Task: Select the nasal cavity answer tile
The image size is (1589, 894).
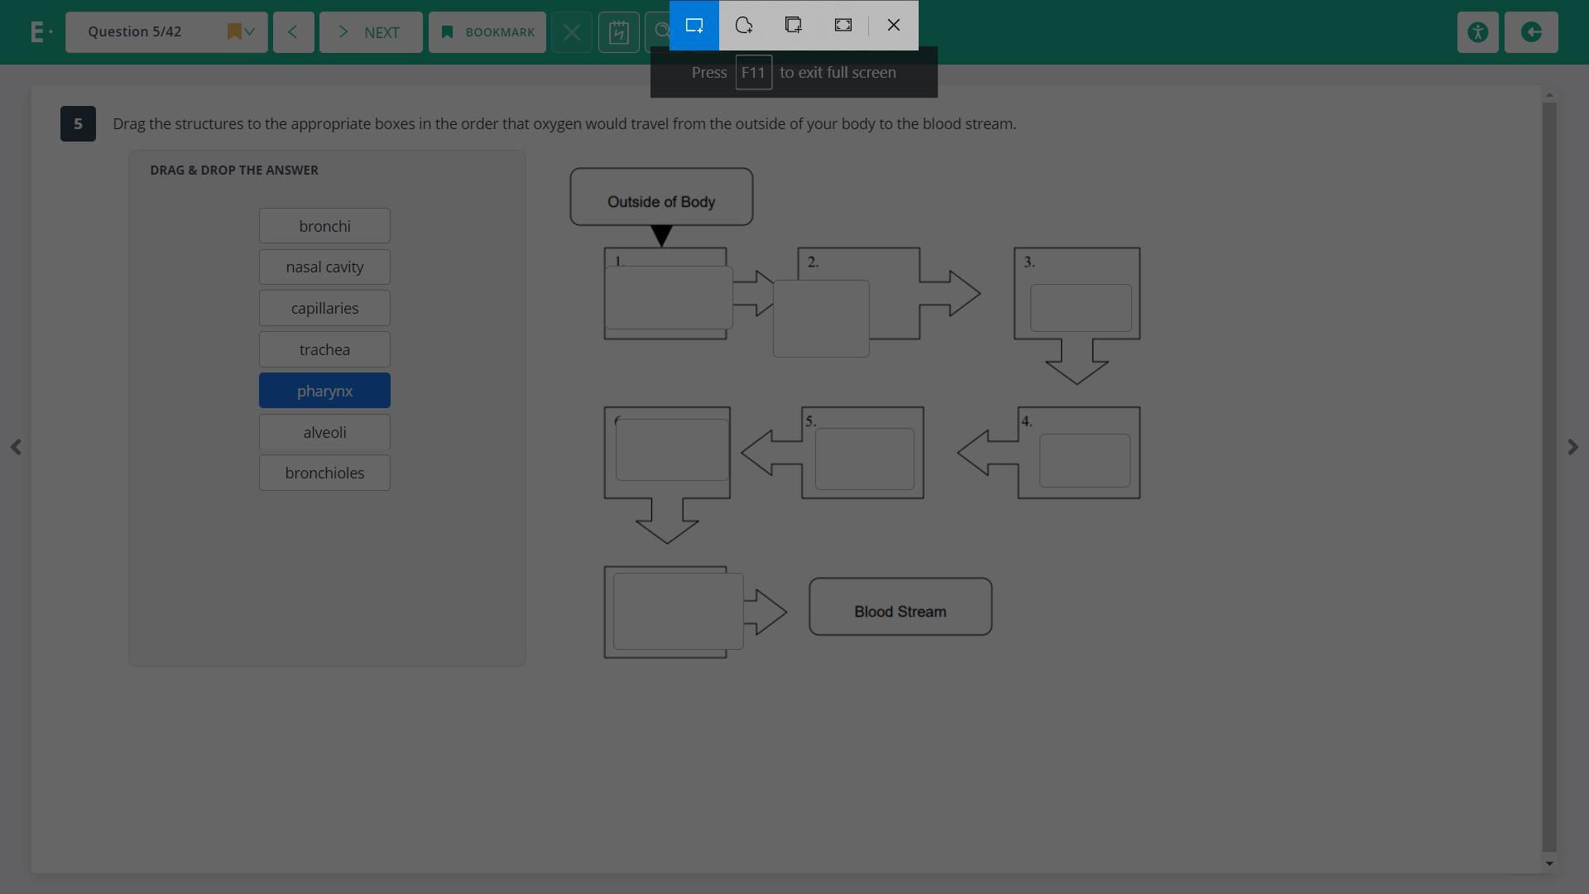Action: click(324, 267)
